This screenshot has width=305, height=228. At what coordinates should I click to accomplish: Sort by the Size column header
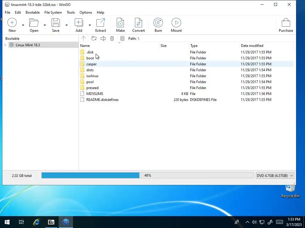click(174, 46)
